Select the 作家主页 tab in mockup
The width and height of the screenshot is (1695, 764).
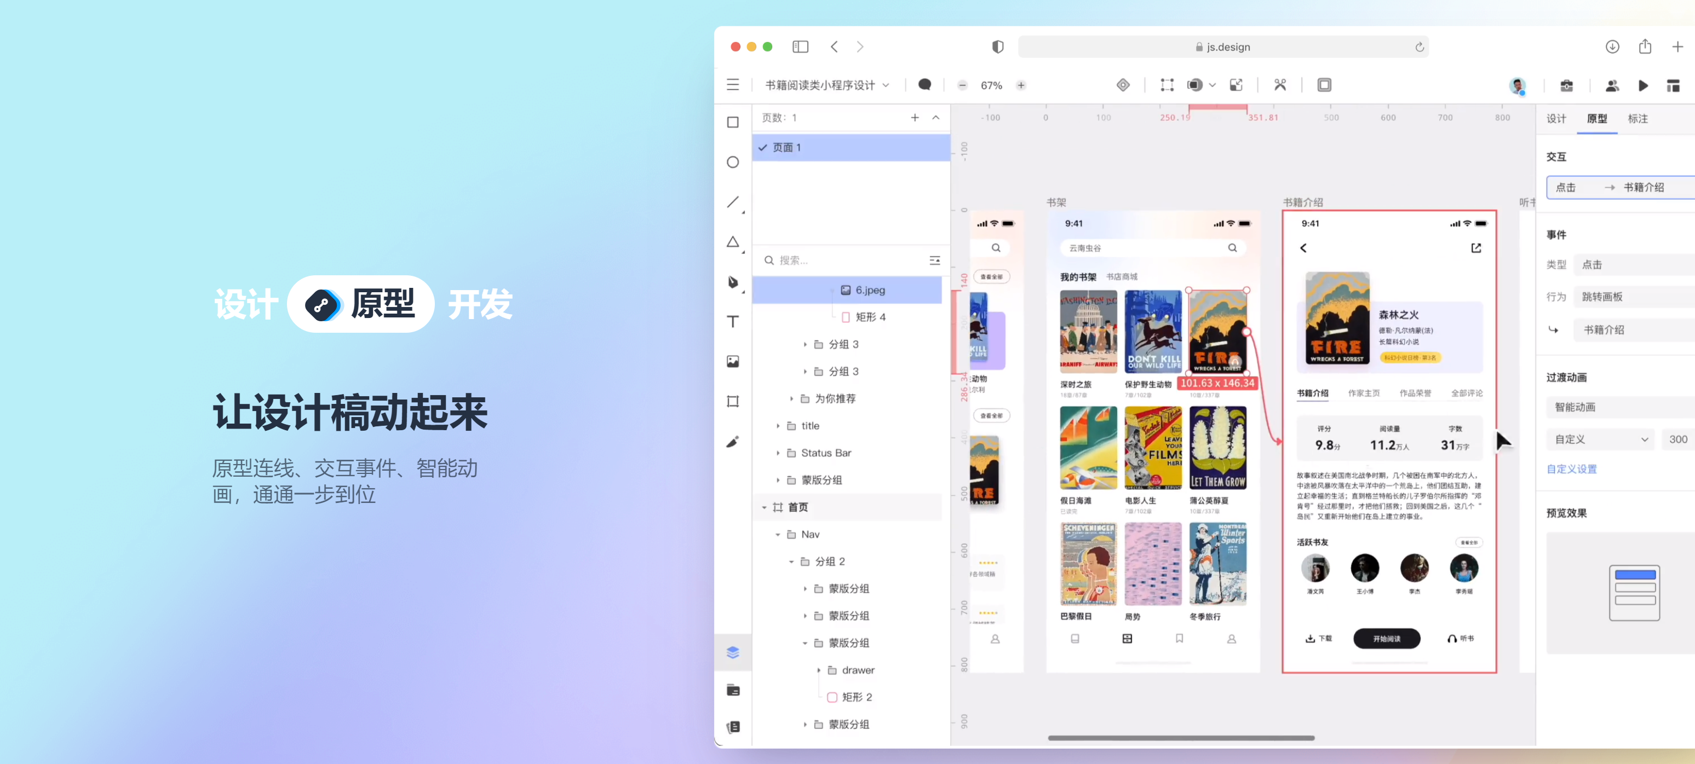click(x=1363, y=393)
